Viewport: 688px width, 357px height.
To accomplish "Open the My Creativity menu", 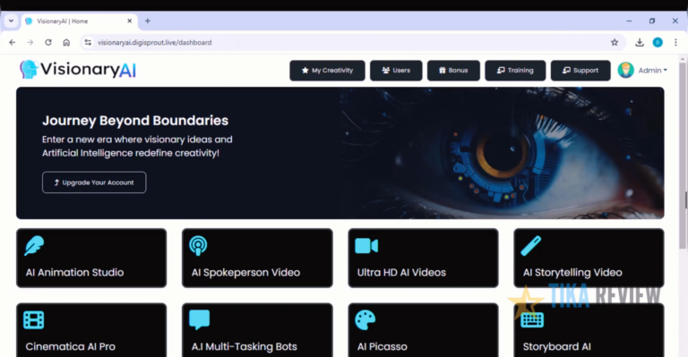I will coord(327,71).
